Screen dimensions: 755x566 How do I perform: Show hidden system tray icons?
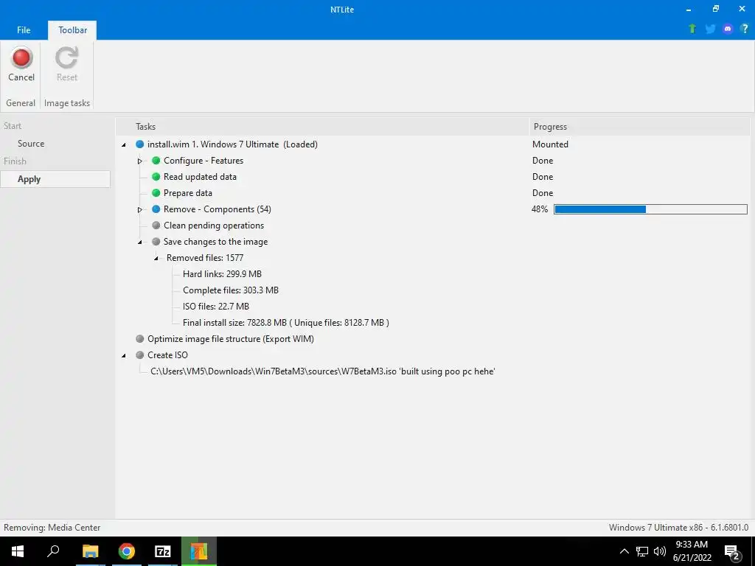coord(624,551)
